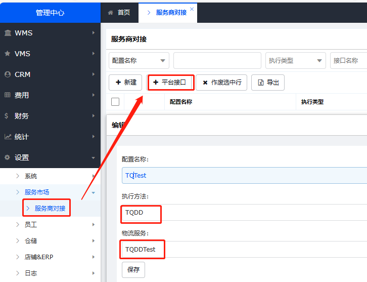Click chevron icon before 仓储
The image size is (367, 282).
click(x=18, y=241)
